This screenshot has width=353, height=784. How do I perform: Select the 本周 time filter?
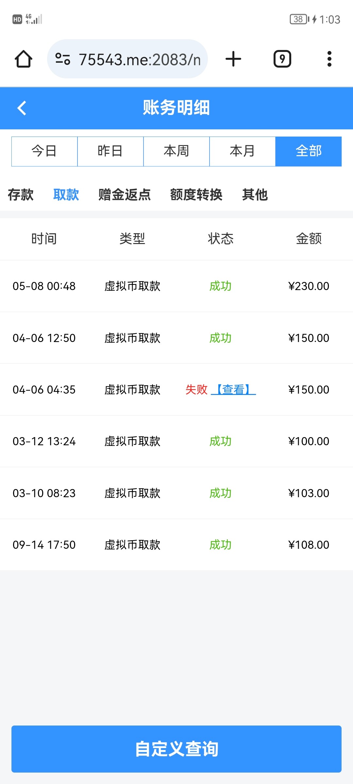(x=176, y=151)
